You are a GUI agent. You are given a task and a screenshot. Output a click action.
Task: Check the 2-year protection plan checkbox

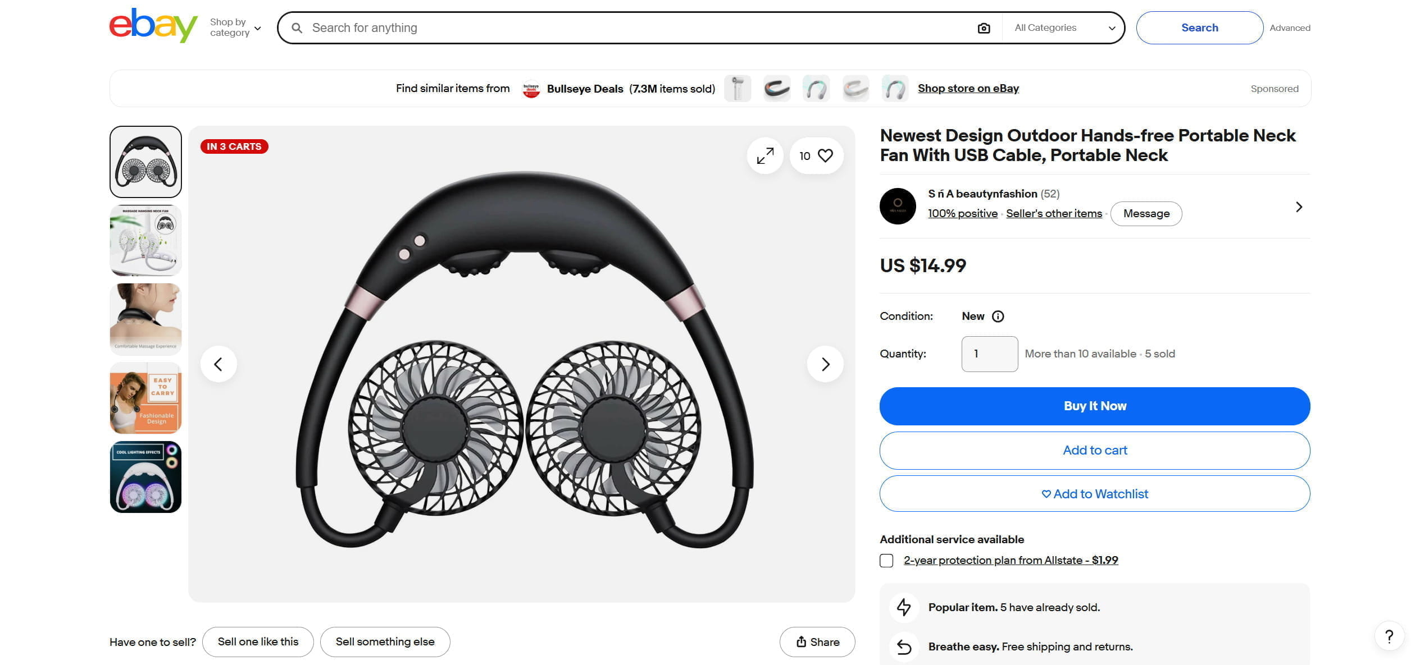(886, 561)
